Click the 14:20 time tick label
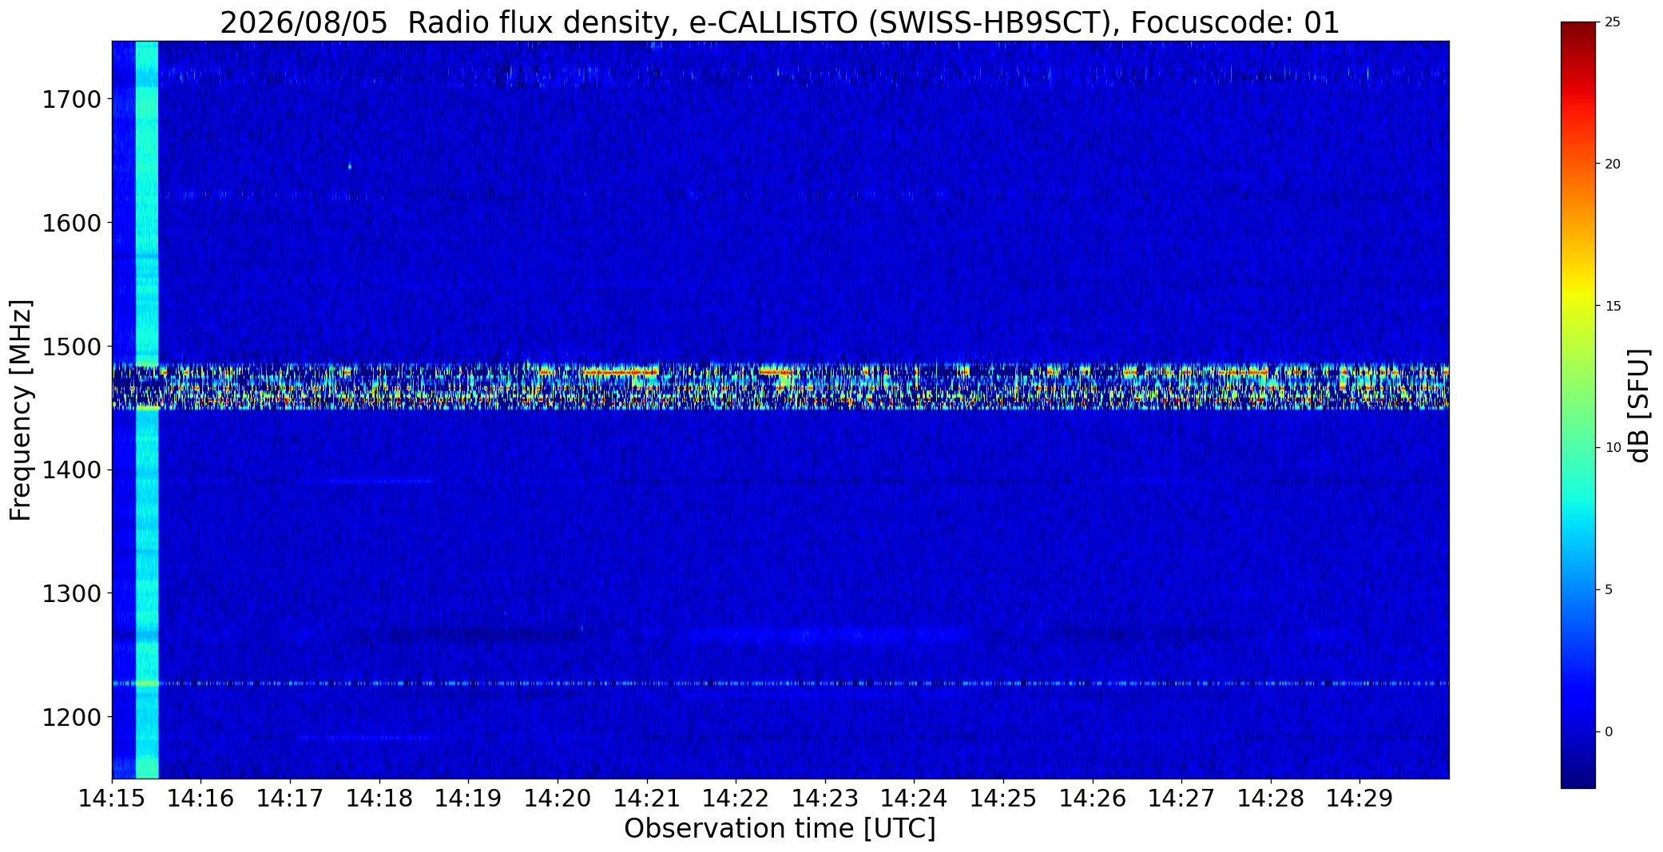The width and height of the screenshot is (1663, 852). [x=558, y=799]
